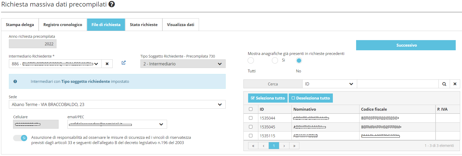Go to next page of results

(284, 146)
